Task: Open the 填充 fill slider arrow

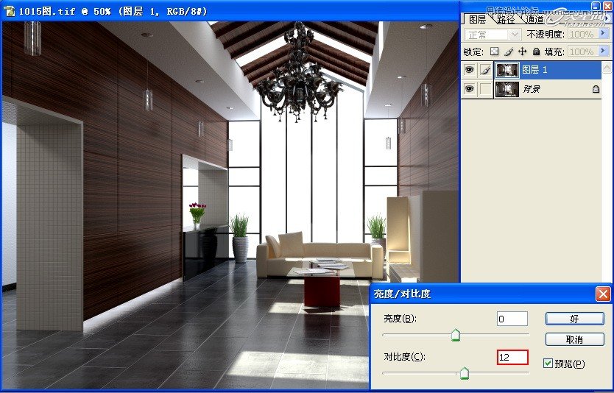Action: point(604,52)
